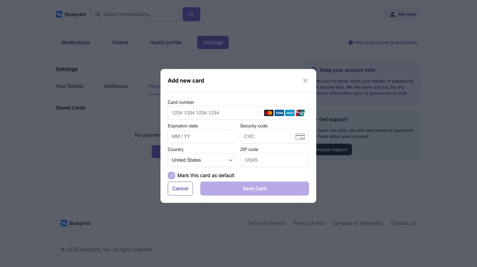This screenshot has width=477, height=267.
Task: Click the ZIP code field
Action: pos(274,160)
